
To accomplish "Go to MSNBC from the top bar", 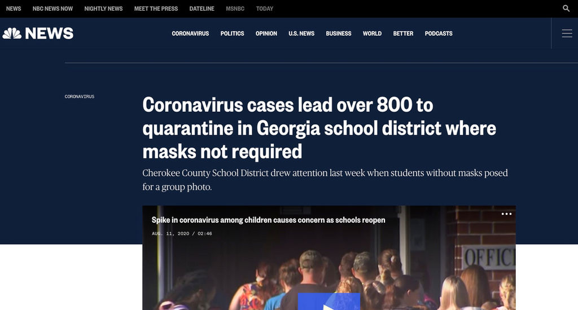I will pyautogui.click(x=235, y=8).
